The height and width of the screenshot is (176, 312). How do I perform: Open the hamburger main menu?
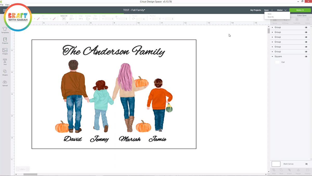click(4, 10)
